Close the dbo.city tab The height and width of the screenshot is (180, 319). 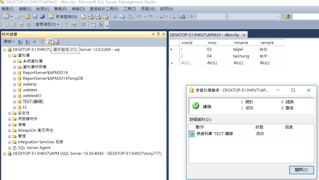pos(244,35)
